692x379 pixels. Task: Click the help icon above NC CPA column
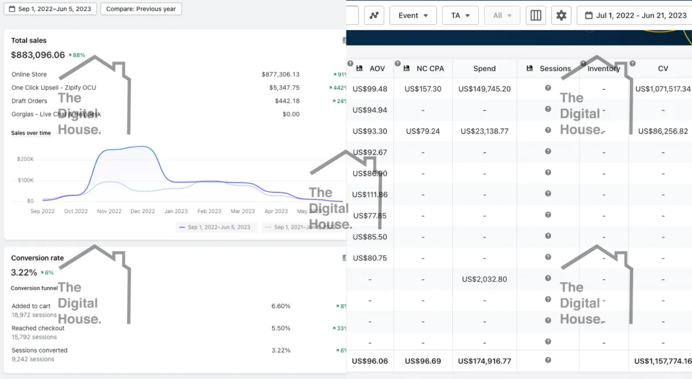click(397, 63)
